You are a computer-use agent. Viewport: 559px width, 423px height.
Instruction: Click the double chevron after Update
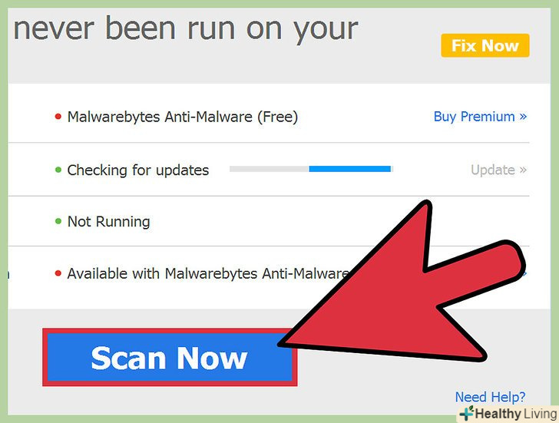[523, 170]
